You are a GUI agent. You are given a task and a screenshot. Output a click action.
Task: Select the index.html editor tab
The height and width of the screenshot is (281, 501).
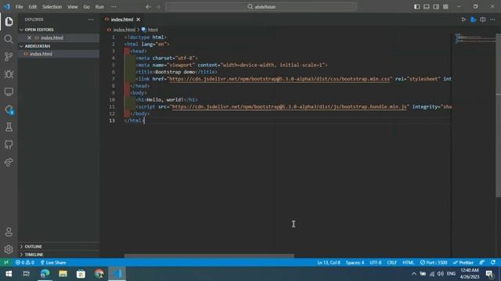click(x=123, y=20)
